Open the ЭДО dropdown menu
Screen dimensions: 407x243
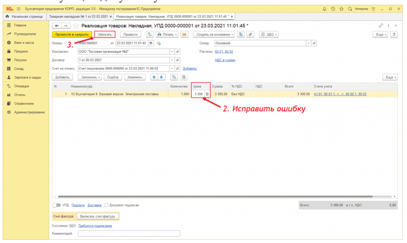(x=269, y=34)
